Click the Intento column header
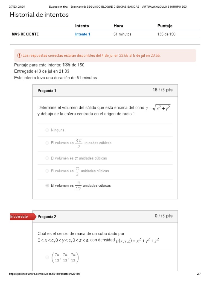Image resolution: width=210 pixels, height=281 pixels. 82,26
